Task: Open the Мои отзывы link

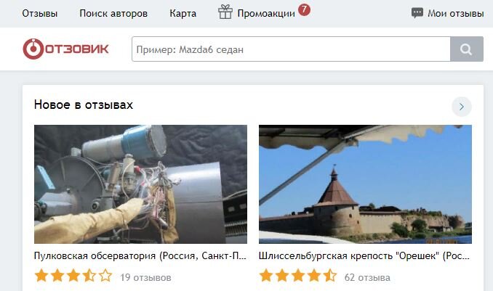Action: click(x=456, y=14)
